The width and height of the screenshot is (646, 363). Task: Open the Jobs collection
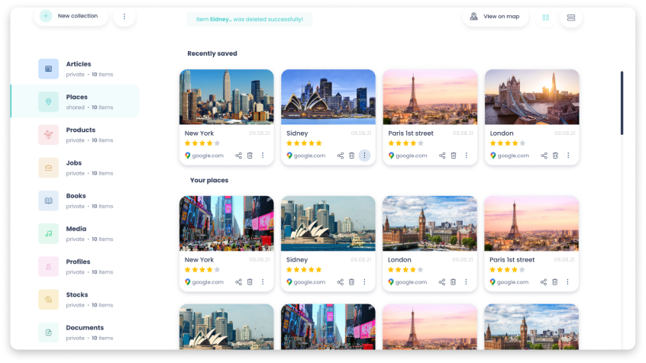pos(76,168)
